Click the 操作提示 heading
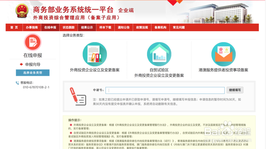266x149 pixels. coord(75,120)
